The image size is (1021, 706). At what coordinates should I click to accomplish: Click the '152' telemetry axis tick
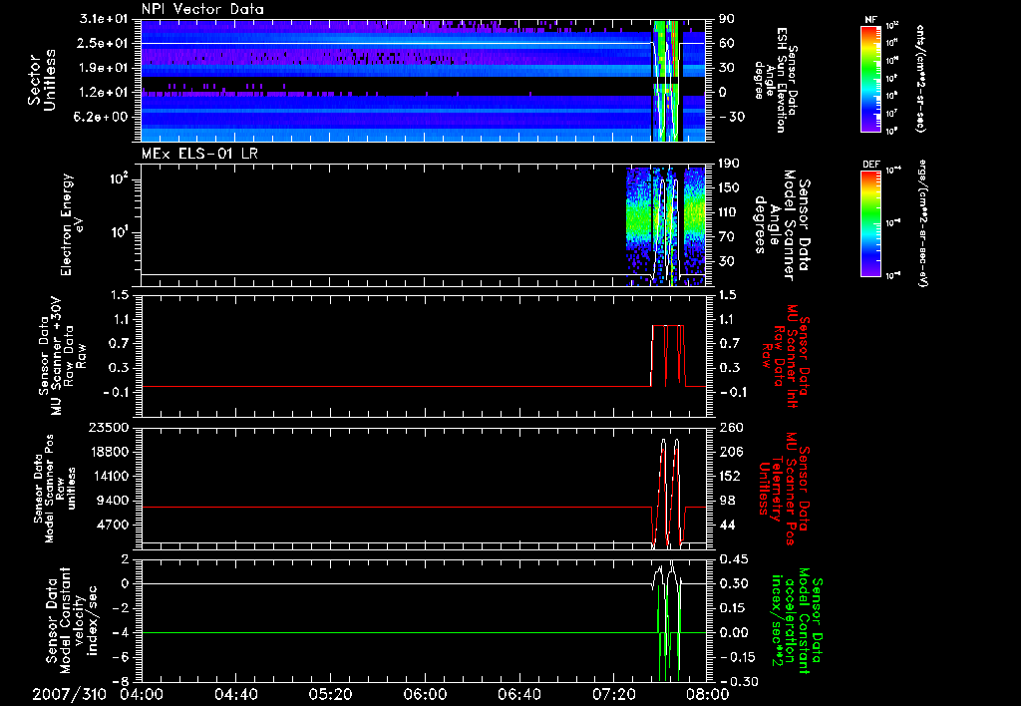click(x=729, y=476)
